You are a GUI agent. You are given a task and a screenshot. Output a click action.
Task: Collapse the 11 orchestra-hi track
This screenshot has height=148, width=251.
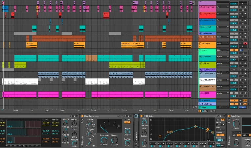tap(200, 37)
